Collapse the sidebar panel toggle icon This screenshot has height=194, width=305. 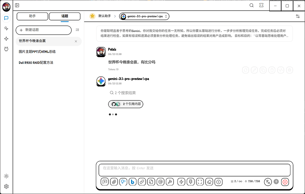(x=17, y=5)
